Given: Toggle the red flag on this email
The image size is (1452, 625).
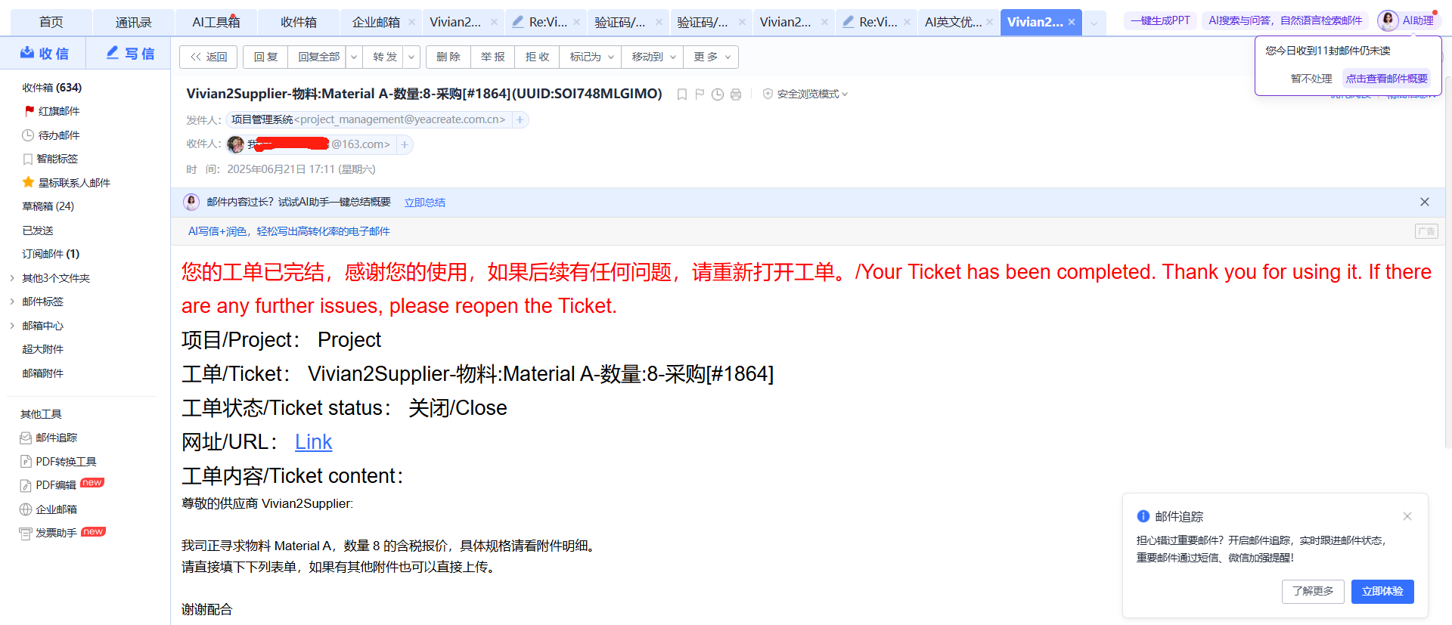Looking at the screenshot, I should pyautogui.click(x=700, y=94).
